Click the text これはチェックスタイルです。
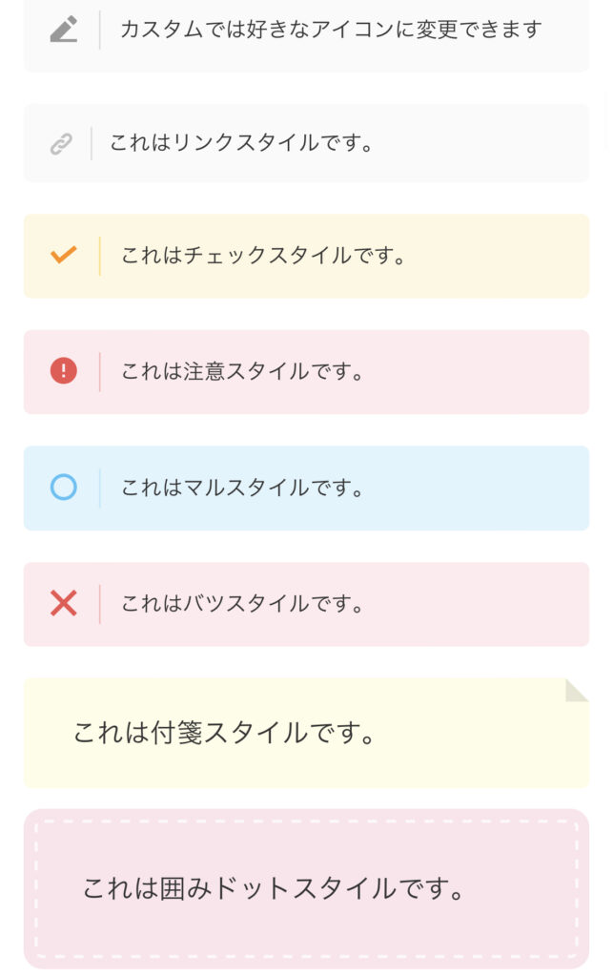 coord(263,256)
